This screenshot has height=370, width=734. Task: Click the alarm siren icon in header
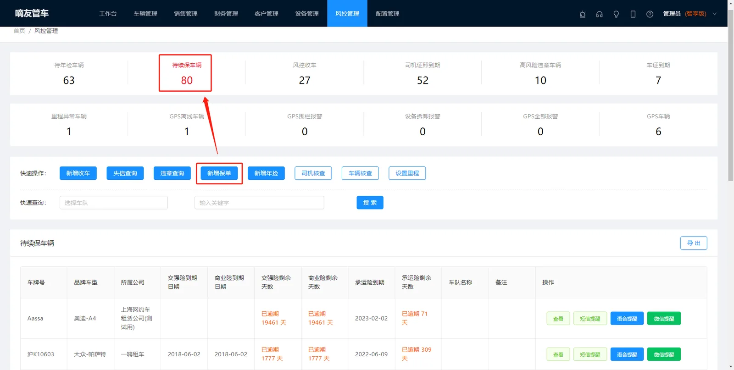(x=583, y=14)
